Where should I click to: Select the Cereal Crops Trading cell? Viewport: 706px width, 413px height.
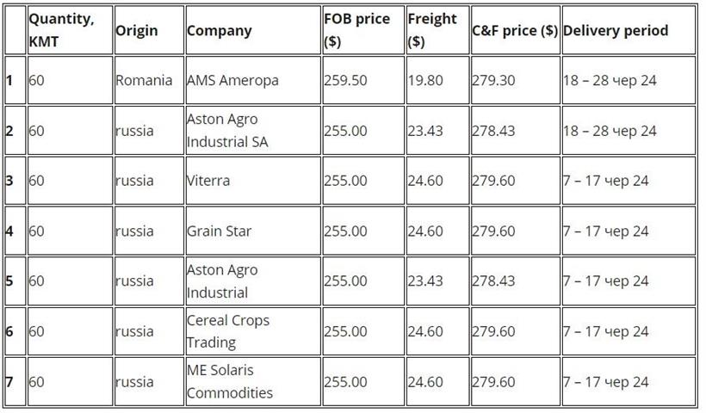point(228,331)
